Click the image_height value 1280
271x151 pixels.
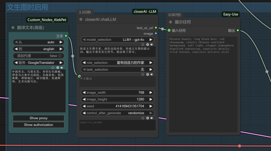(x=140, y=99)
